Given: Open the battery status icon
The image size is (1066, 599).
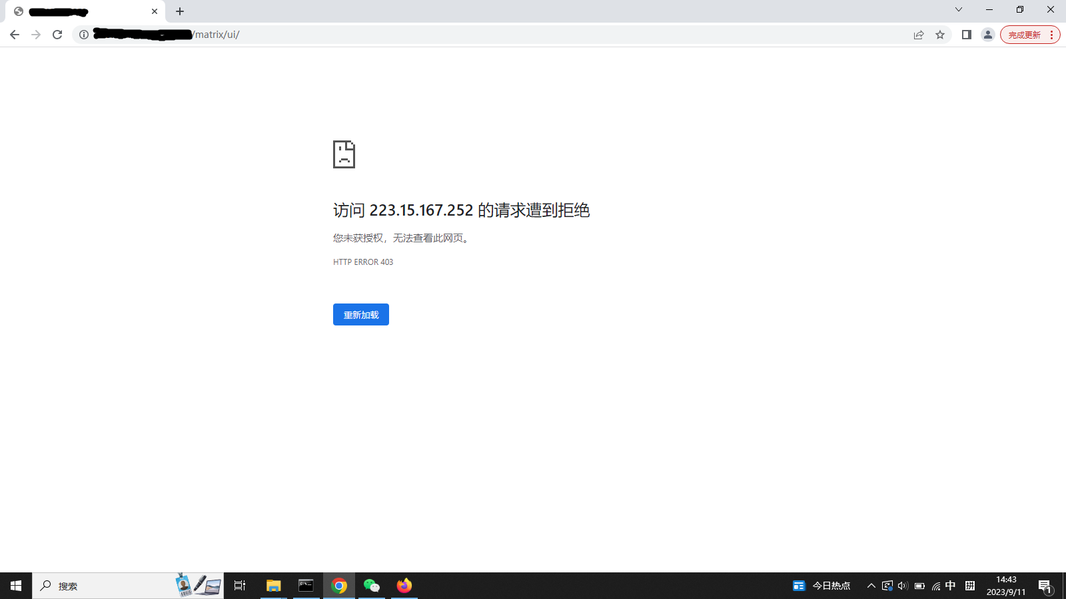Looking at the screenshot, I should [x=919, y=586].
